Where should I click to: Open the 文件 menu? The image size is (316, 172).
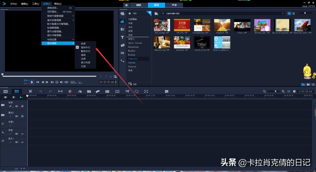[x=14, y=4]
